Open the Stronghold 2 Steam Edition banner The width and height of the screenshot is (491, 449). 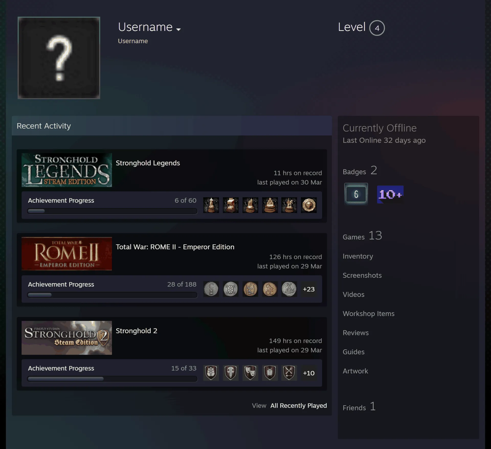pos(67,338)
